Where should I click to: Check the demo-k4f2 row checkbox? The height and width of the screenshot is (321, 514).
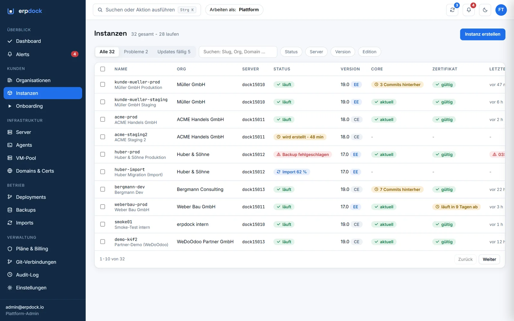pos(102,242)
